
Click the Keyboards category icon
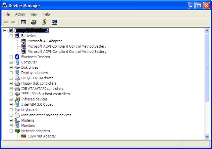coord(17,110)
